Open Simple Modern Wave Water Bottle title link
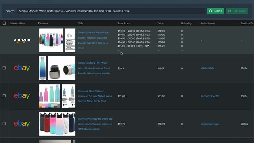Image resolution: width=254 pixels, height=143 pixels. point(93,40)
